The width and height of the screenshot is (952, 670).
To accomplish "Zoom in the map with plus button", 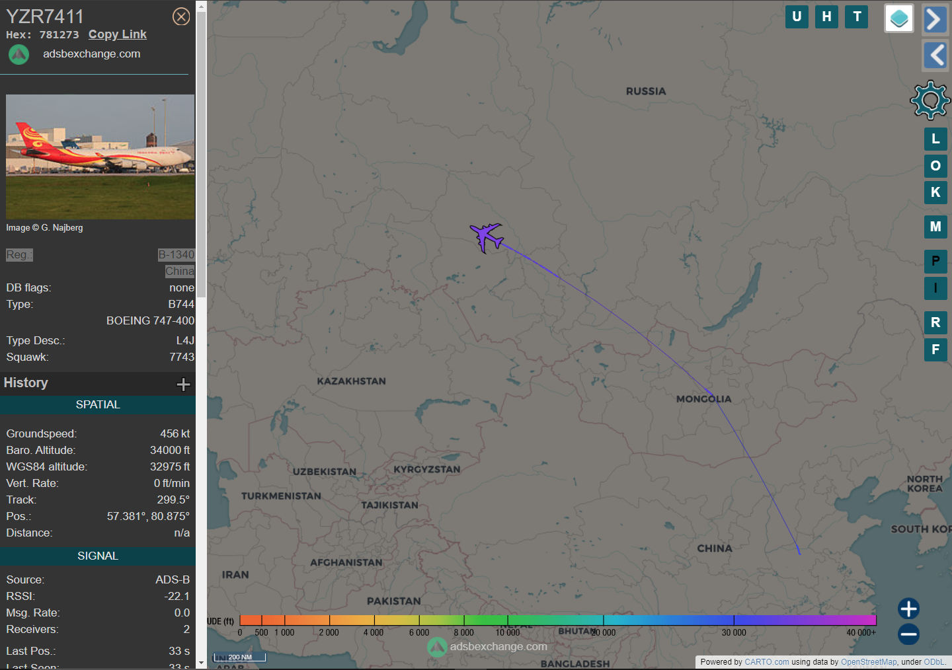I will [x=908, y=609].
